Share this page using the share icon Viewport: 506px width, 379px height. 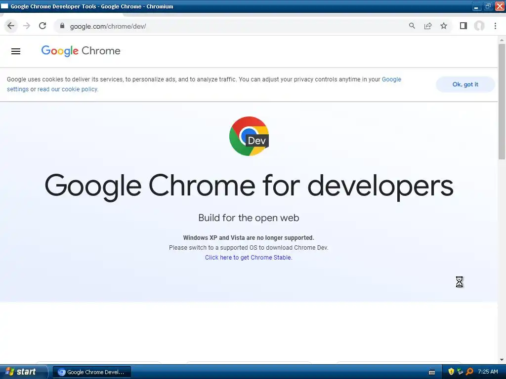[428, 26]
